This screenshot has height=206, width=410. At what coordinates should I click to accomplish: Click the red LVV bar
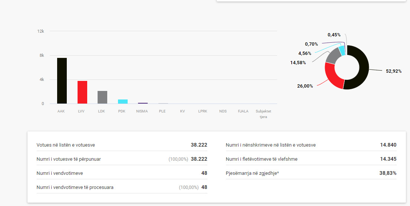tap(82, 92)
